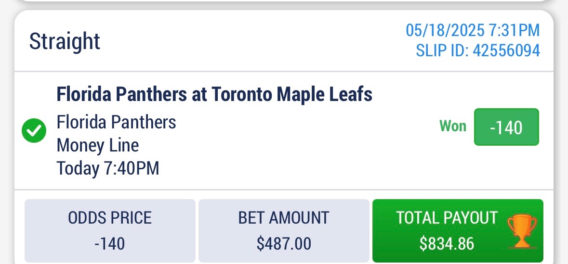Image resolution: width=568 pixels, height=264 pixels.
Task: Click the green checkmark win icon
Action: tap(34, 130)
